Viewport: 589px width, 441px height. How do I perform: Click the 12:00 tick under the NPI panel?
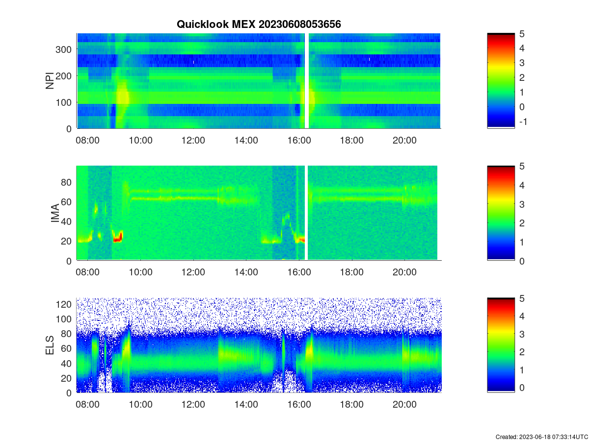click(x=193, y=140)
